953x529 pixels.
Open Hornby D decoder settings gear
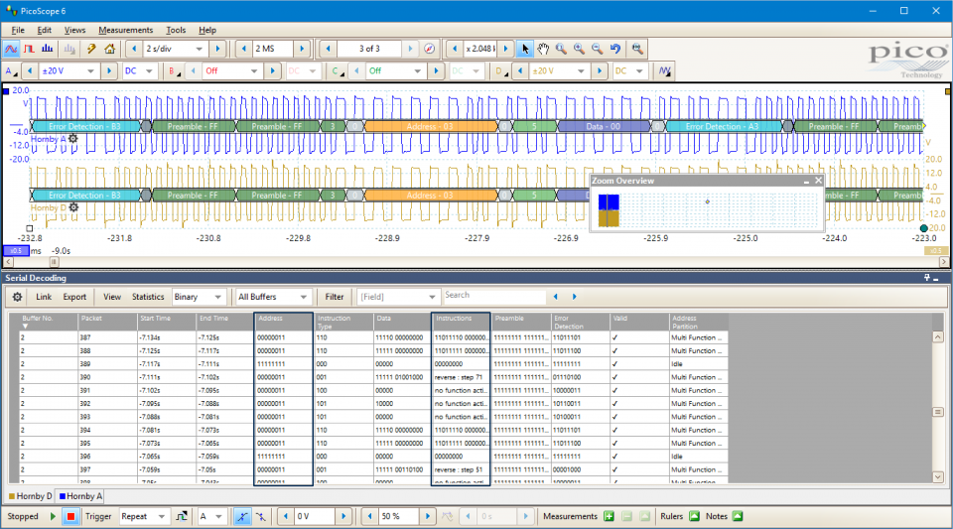[x=73, y=207]
